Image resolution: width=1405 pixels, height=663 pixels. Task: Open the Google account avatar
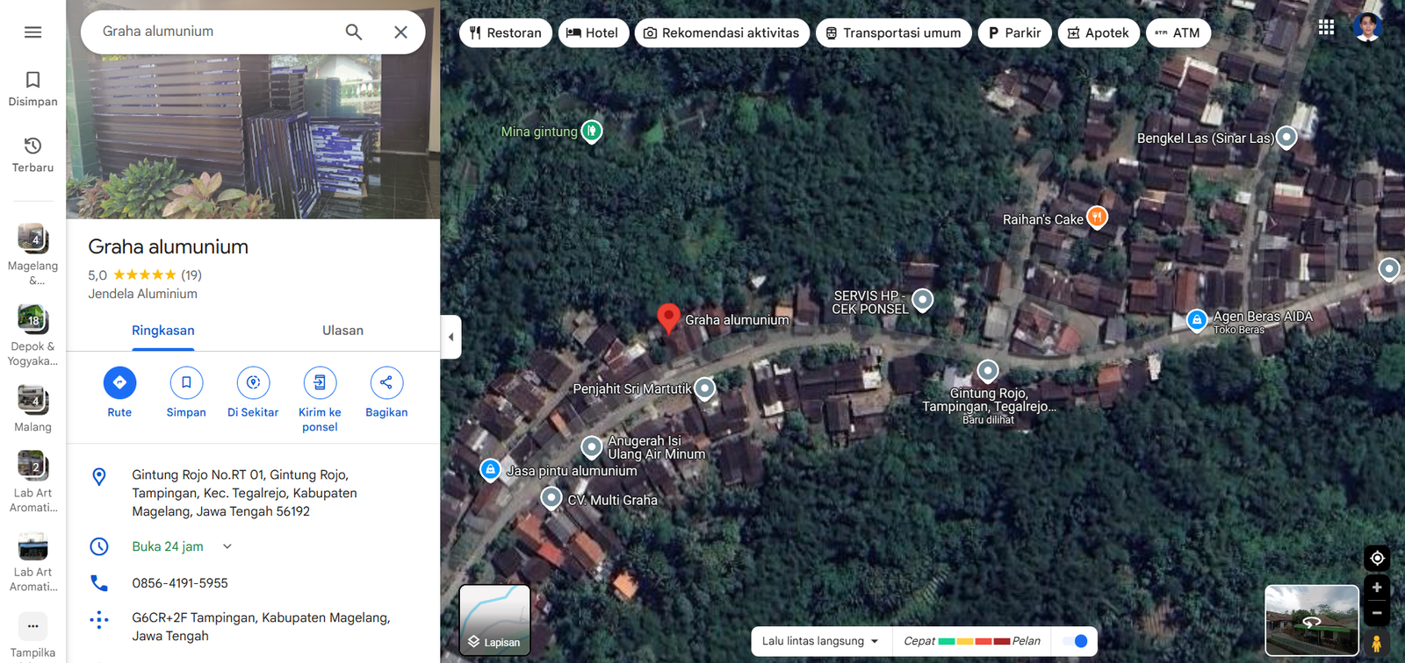[1367, 27]
